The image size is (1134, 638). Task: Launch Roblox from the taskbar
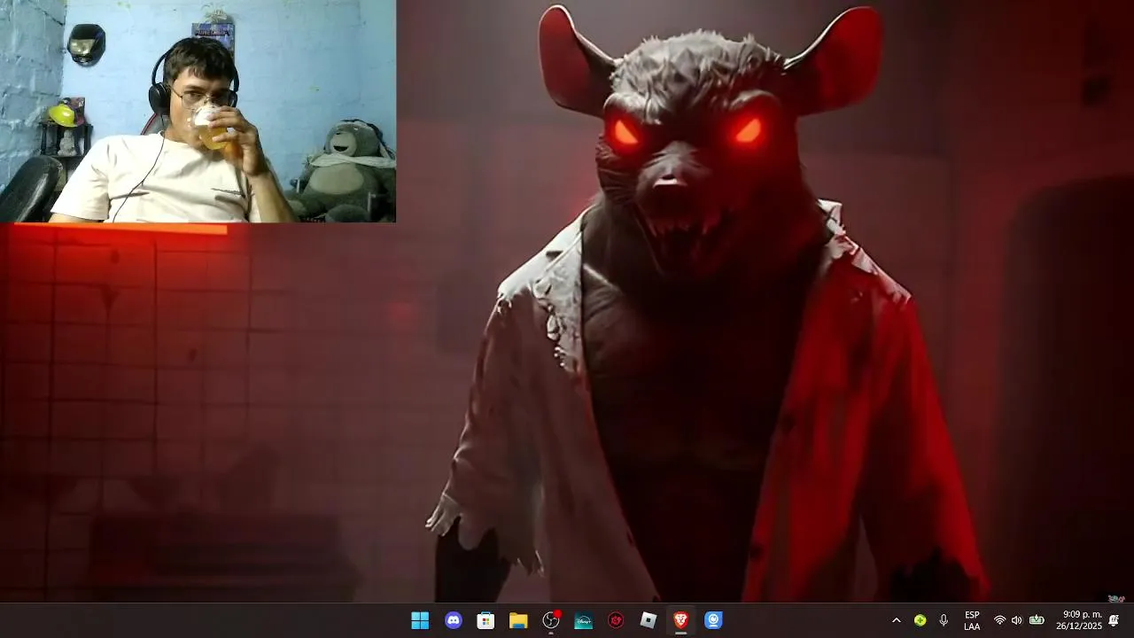pos(649,620)
